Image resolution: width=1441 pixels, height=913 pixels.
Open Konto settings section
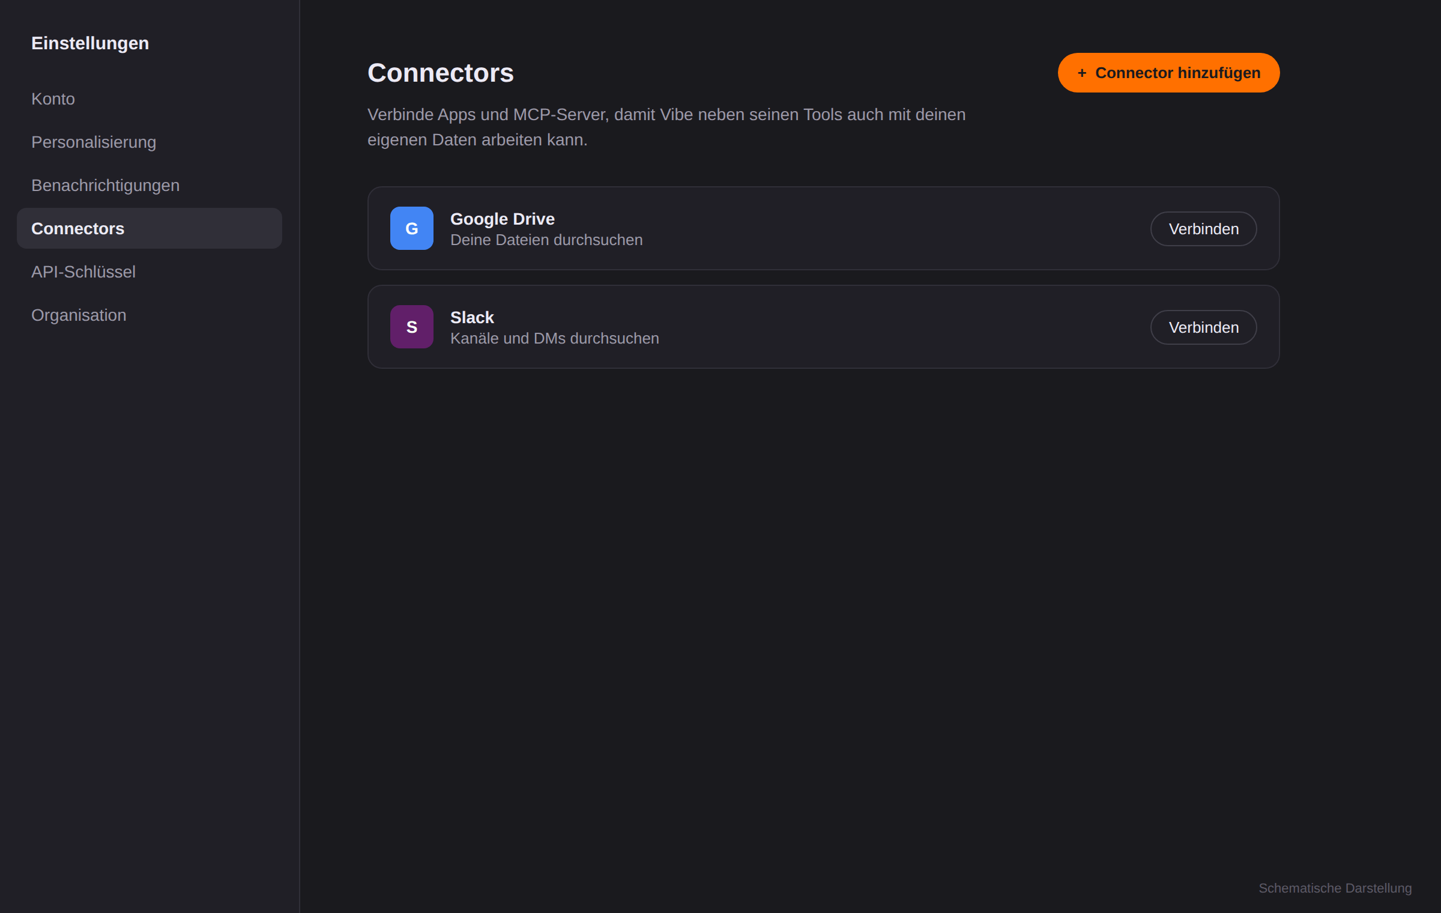[150, 99]
